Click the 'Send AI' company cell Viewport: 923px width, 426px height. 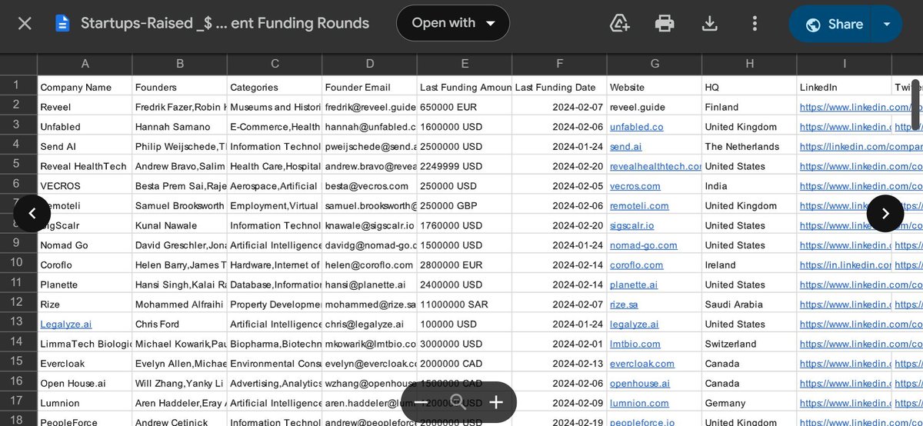(85, 146)
